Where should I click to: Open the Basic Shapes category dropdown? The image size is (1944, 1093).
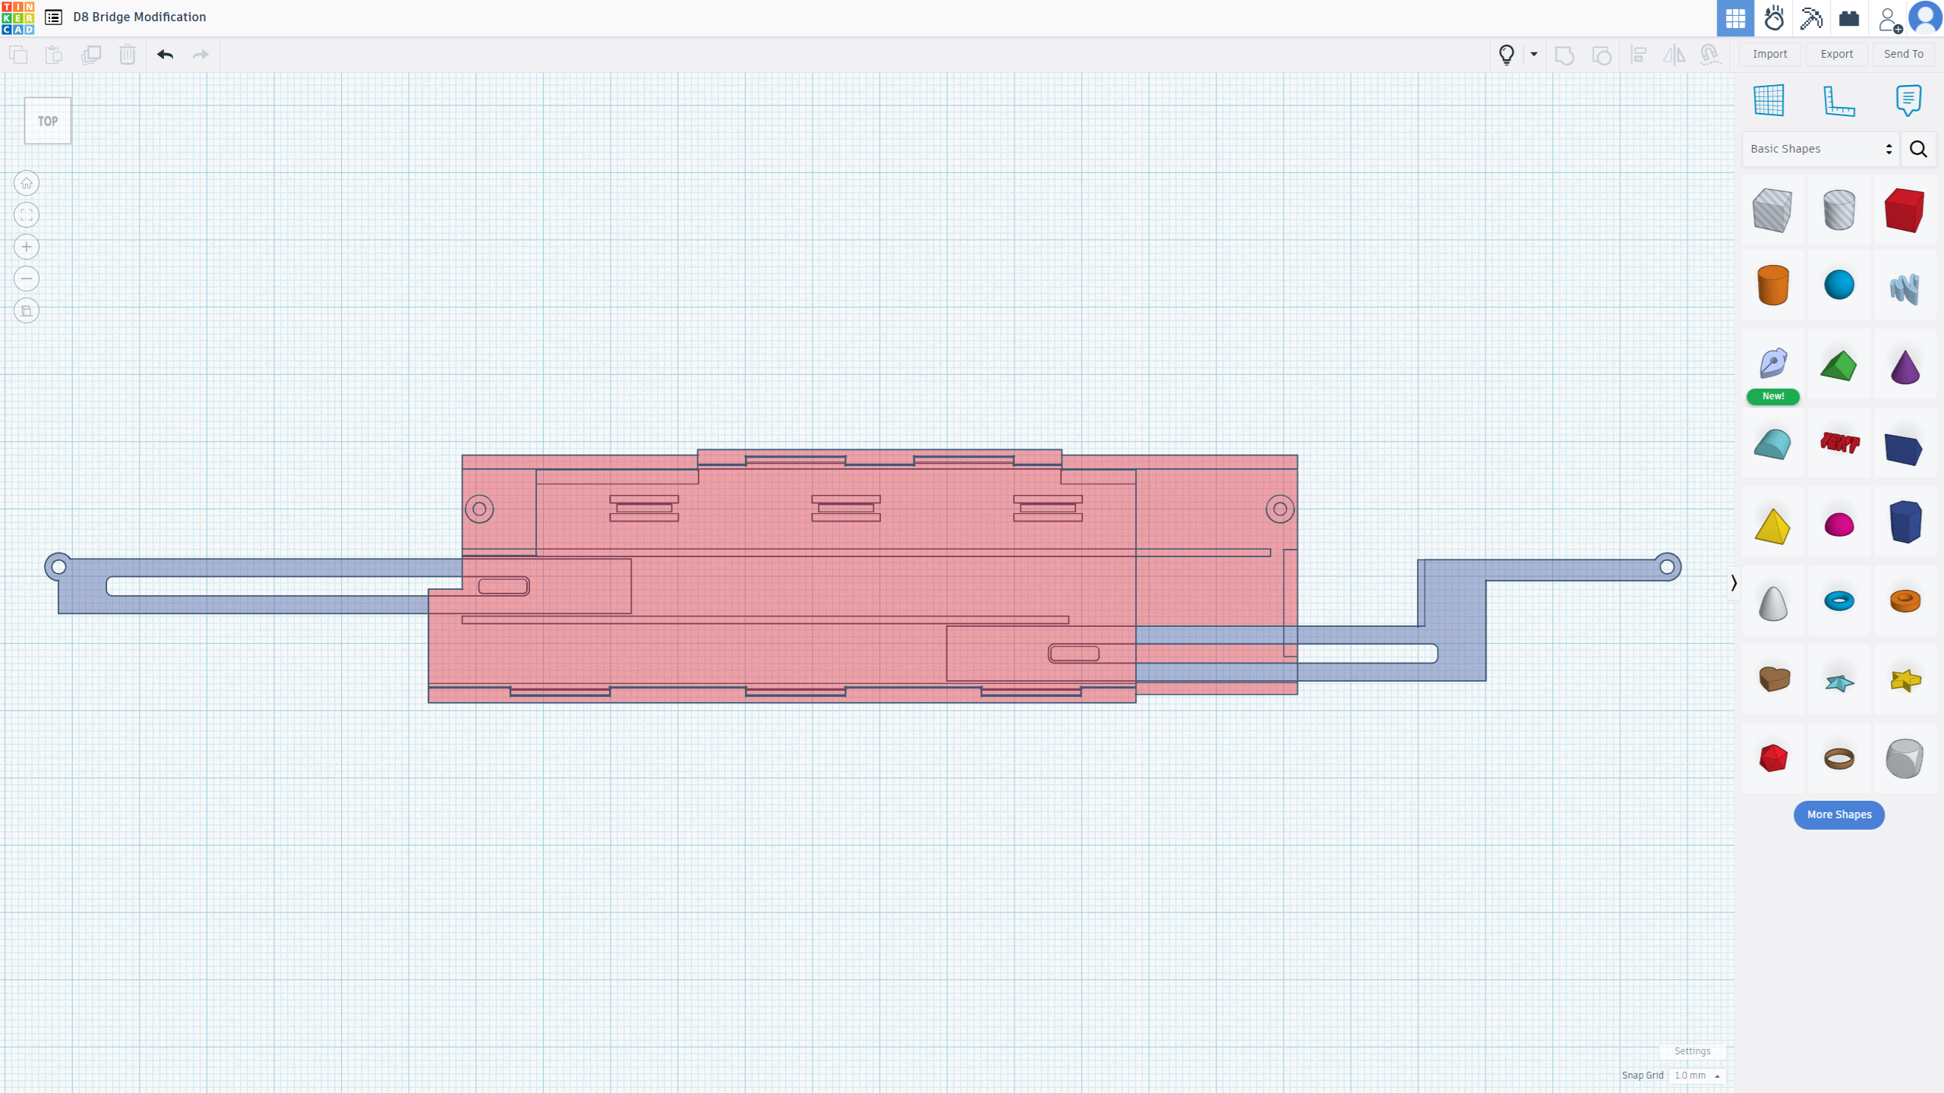(x=1821, y=149)
